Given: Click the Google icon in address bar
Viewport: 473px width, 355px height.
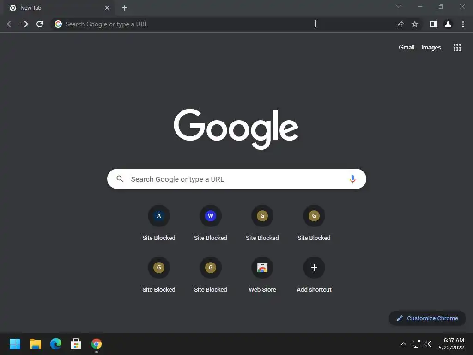Looking at the screenshot, I should tap(58, 24).
